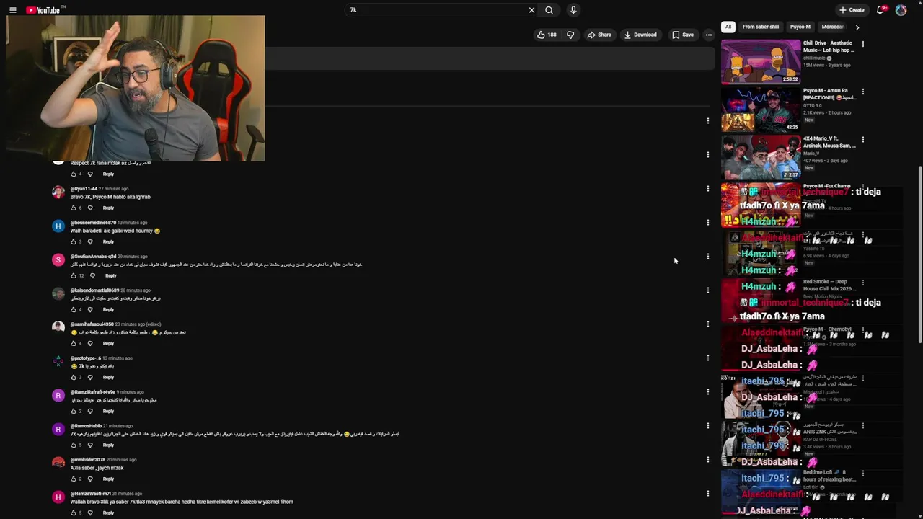Viewport: 923px width, 519px height.
Task: Open @Ryan11-44's channel avatar
Action: [58, 192]
